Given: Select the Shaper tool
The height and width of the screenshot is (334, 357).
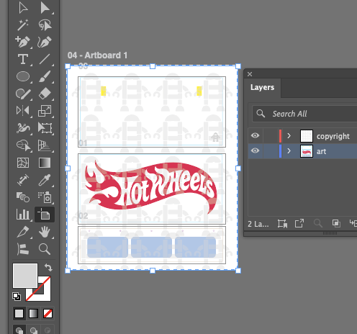Looking at the screenshot, I should [23, 94].
